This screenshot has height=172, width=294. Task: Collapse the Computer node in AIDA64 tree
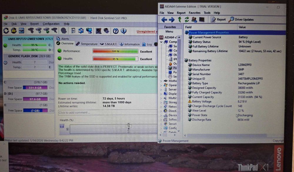pos(161,42)
